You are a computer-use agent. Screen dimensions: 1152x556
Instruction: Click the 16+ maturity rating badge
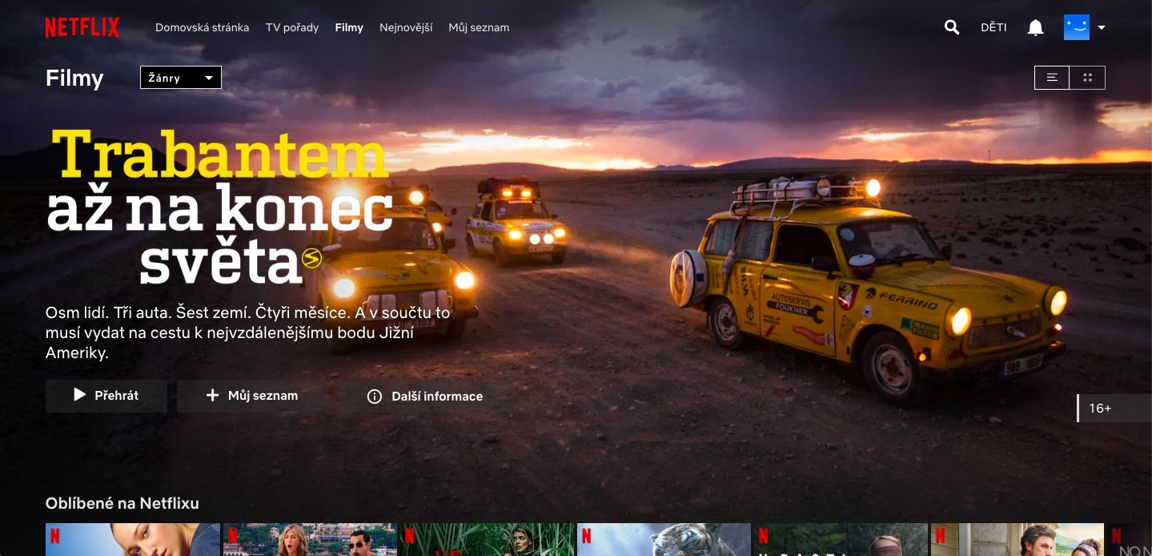(x=1114, y=408)
